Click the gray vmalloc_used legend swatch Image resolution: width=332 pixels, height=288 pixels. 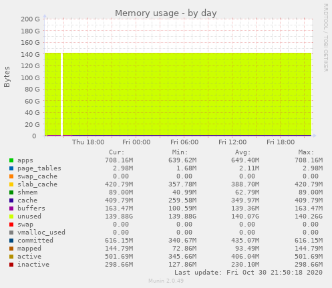pyautogui.click(x=11, y=233)
